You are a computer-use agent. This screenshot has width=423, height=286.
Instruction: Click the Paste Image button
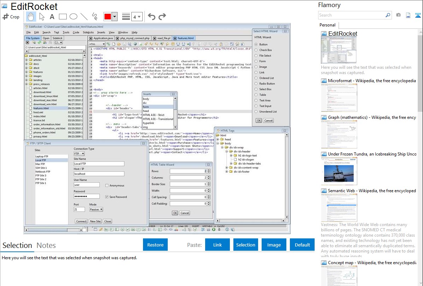click(x=274, y=245)
